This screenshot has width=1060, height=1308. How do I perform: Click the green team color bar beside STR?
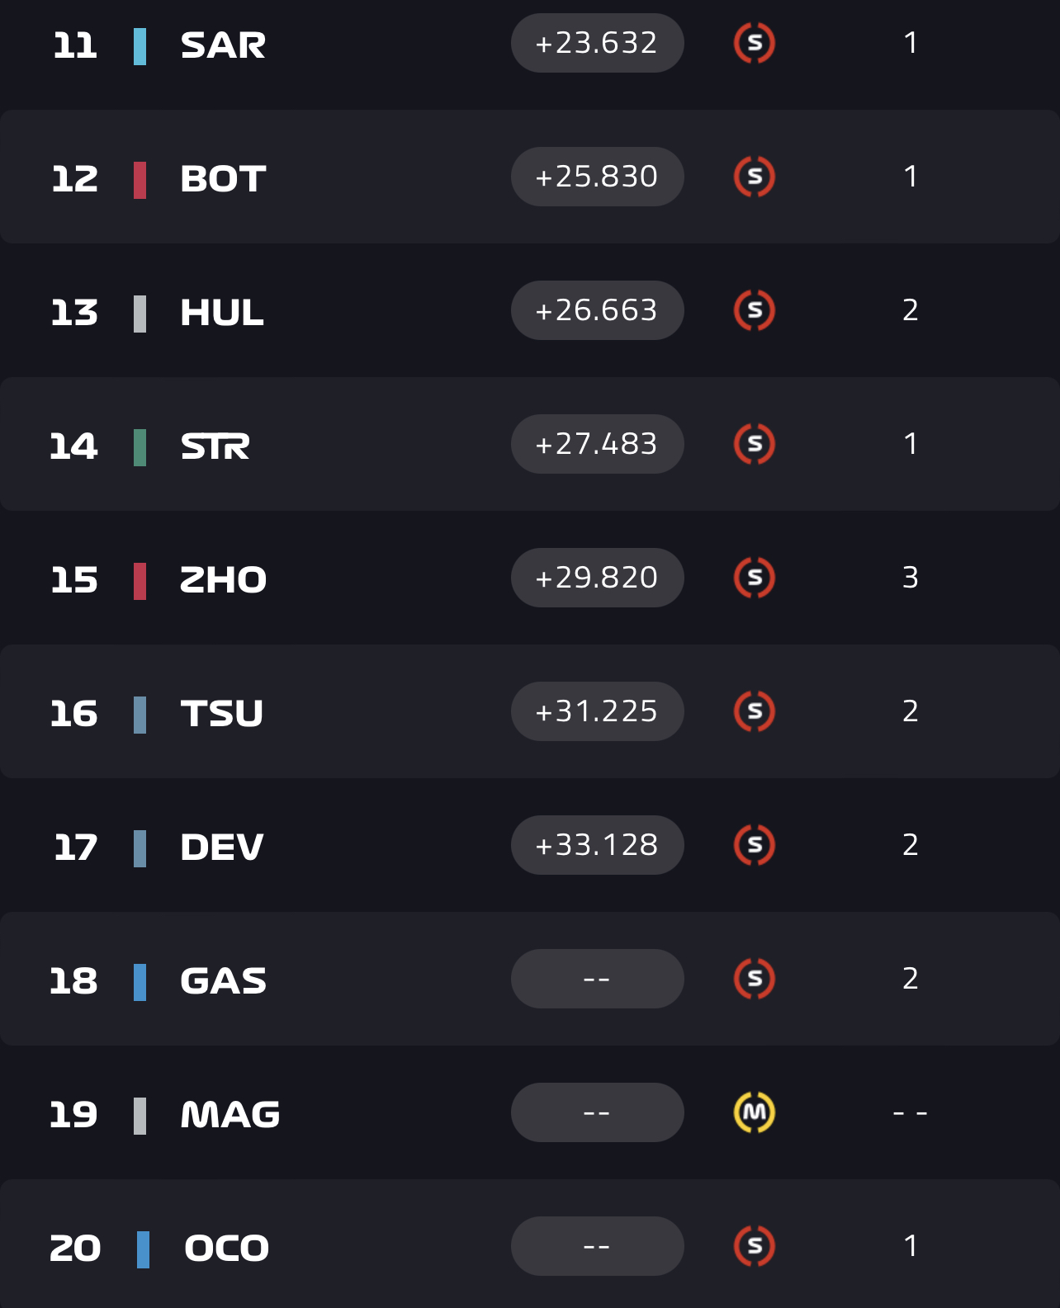click(140, 447)
